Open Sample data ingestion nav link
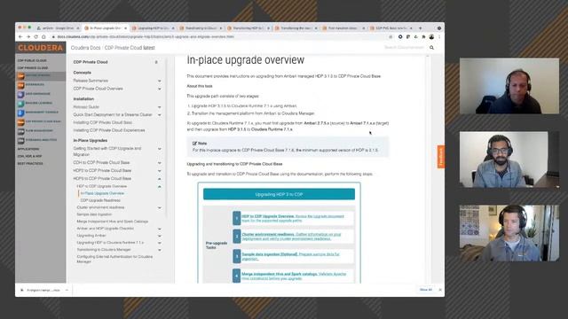Viewport: 568px width, 319px height. tap(94, 214)
